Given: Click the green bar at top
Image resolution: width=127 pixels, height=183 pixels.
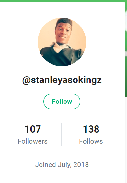Looking at the screenshot, I should (63, 1).
